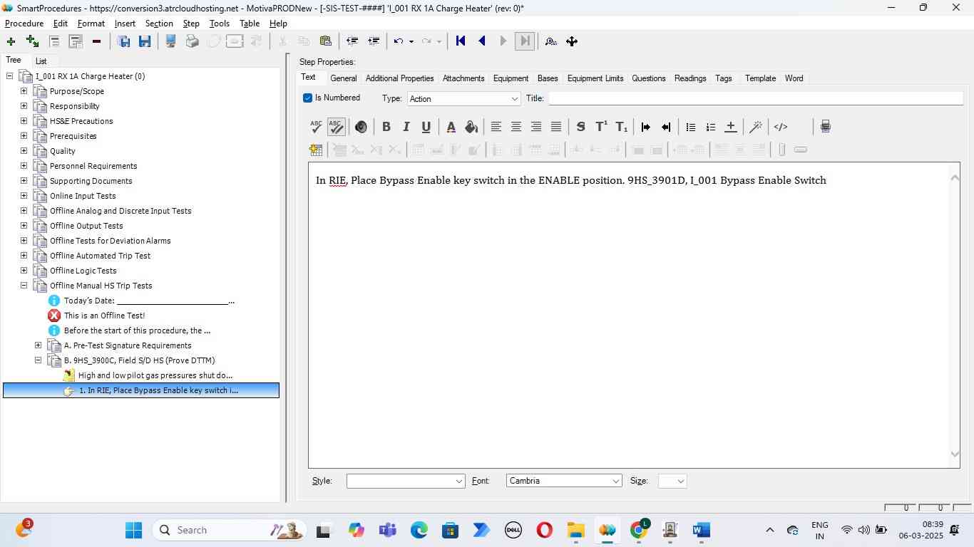Click the paste clipboard toolbar icon
Viewport: 974px width, 547px height.
coord(325,41)
